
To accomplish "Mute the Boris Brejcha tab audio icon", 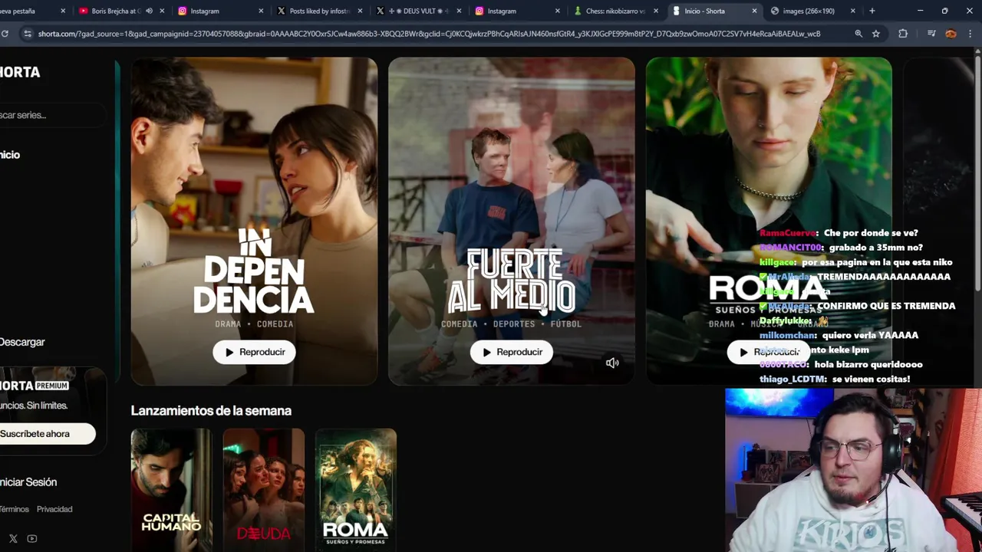I will [x=149, y=11].
